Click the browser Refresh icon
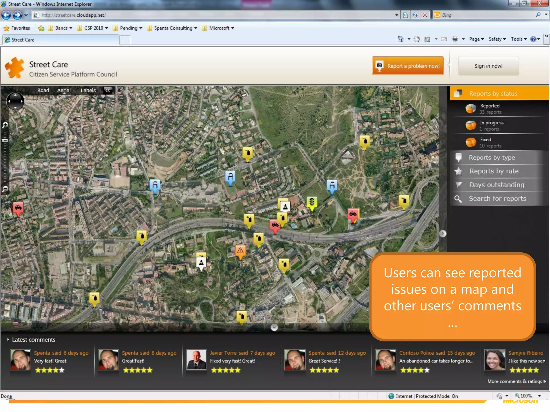 415,15
